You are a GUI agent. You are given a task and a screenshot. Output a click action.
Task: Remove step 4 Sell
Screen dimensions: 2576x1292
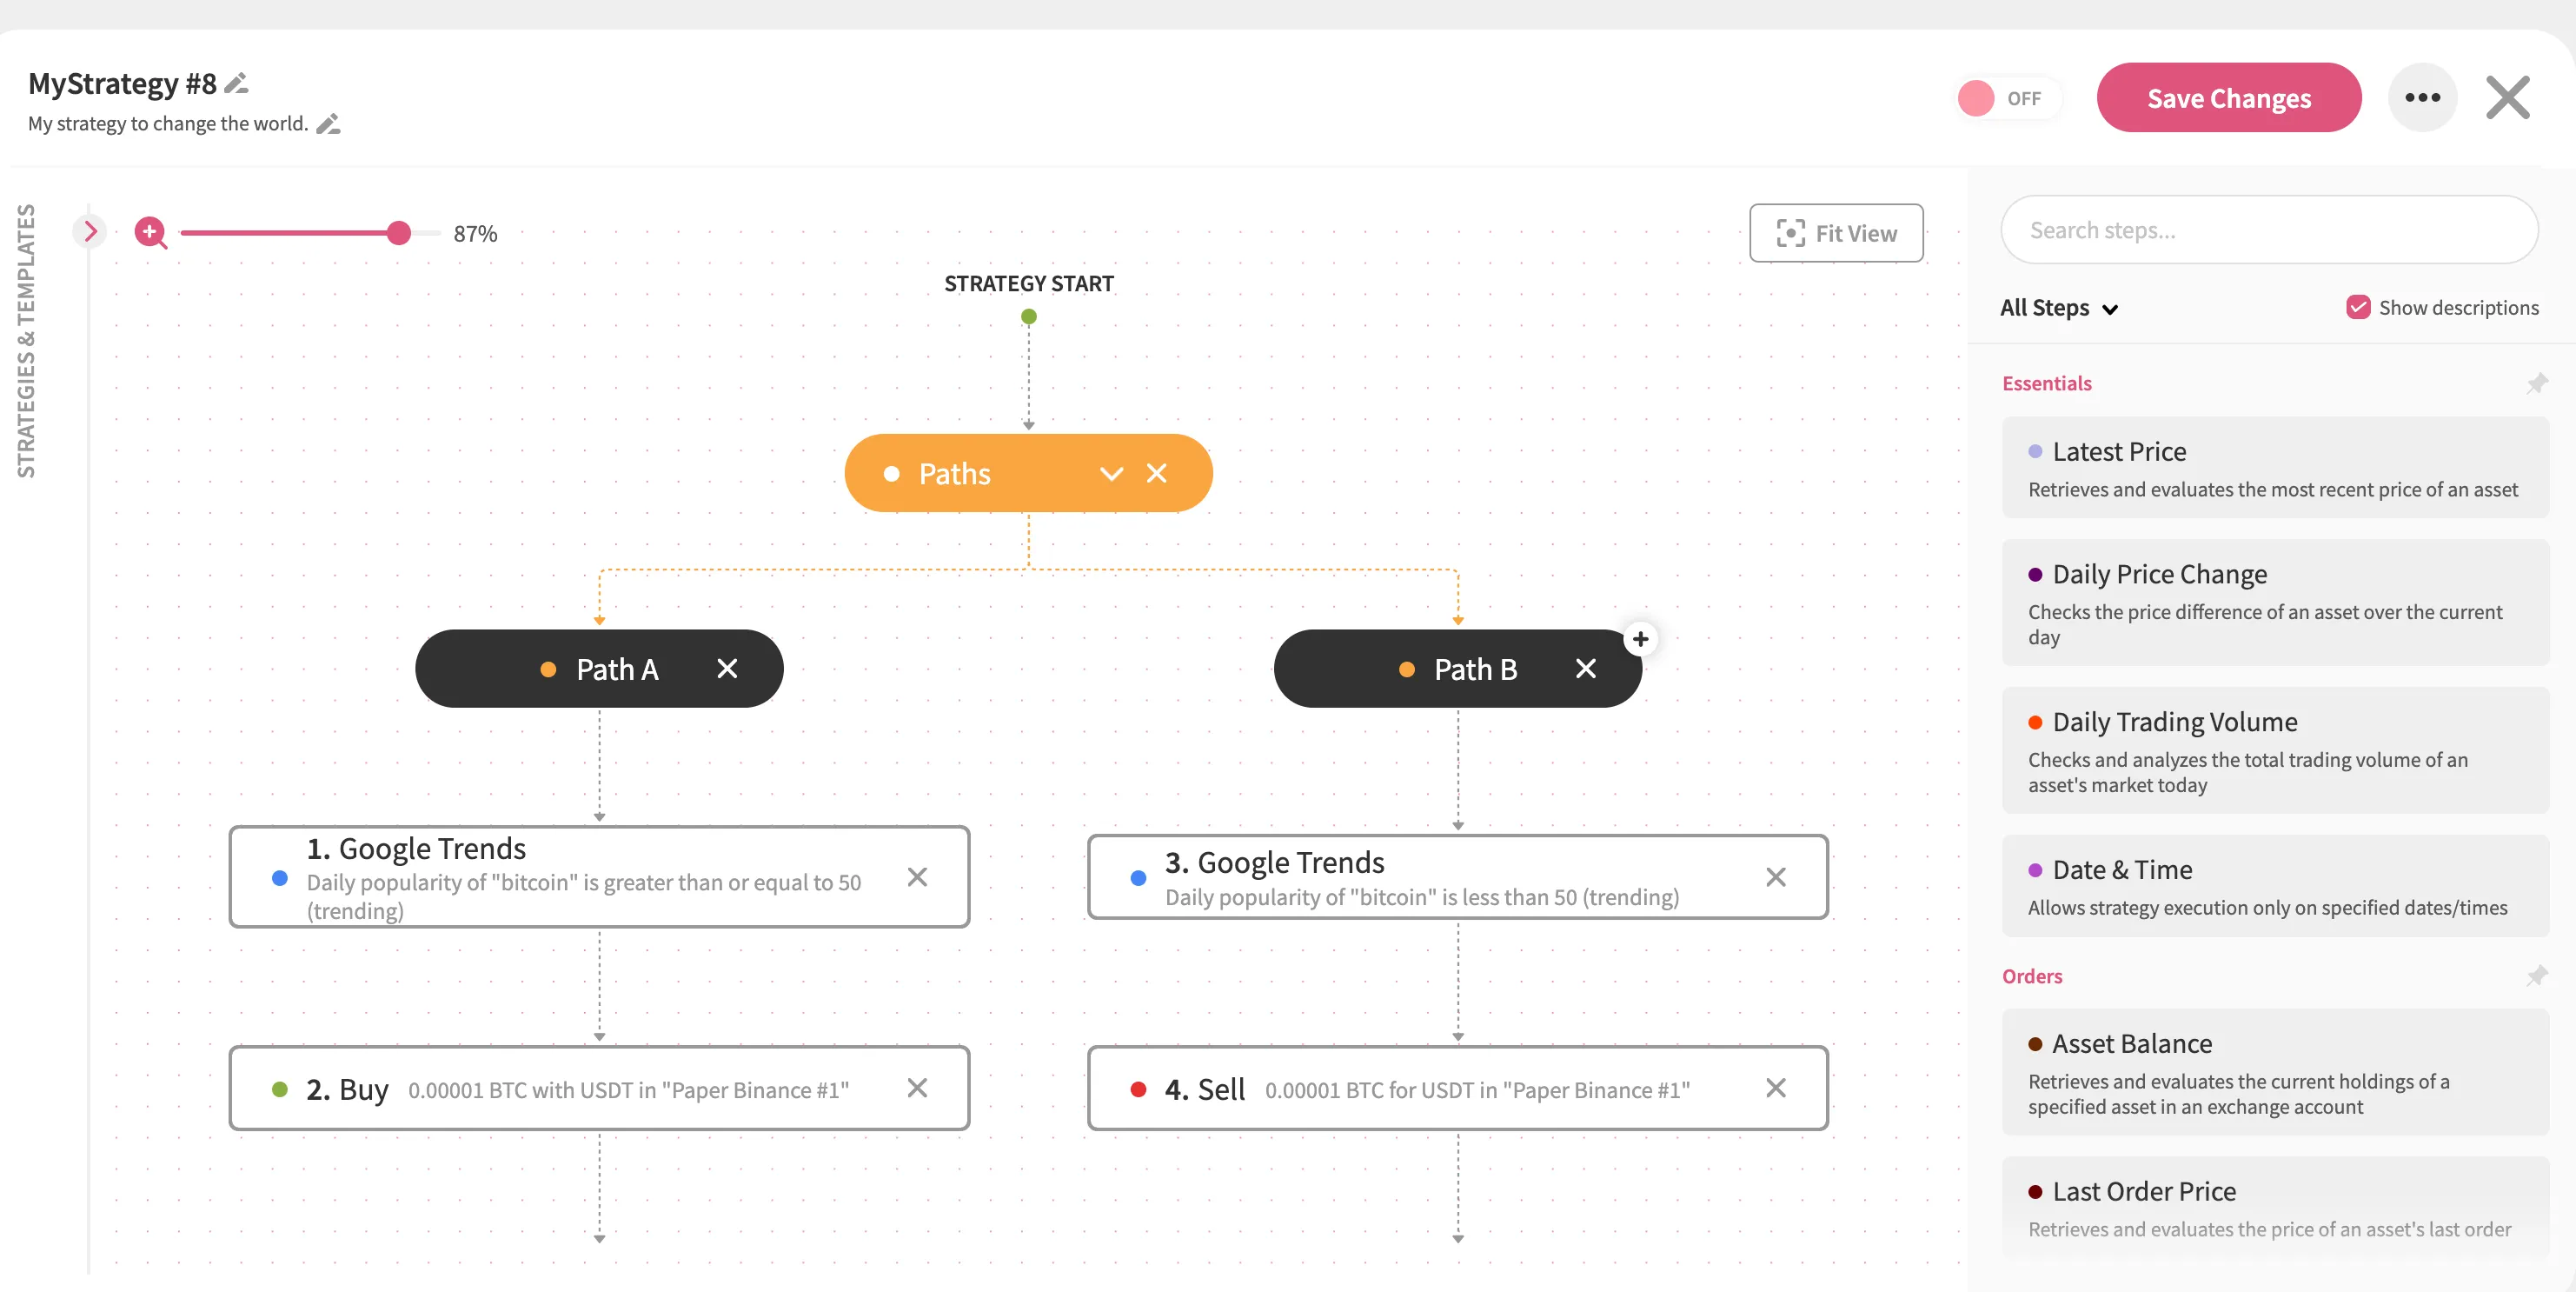pyautogui.click(x=1776, y=1089)
